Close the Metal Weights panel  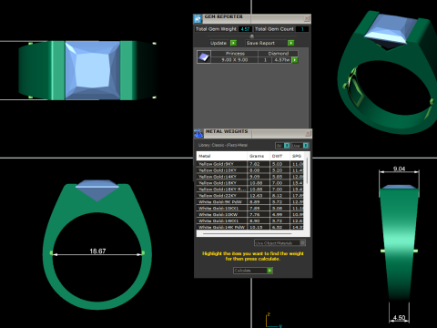tap(308, 133)
